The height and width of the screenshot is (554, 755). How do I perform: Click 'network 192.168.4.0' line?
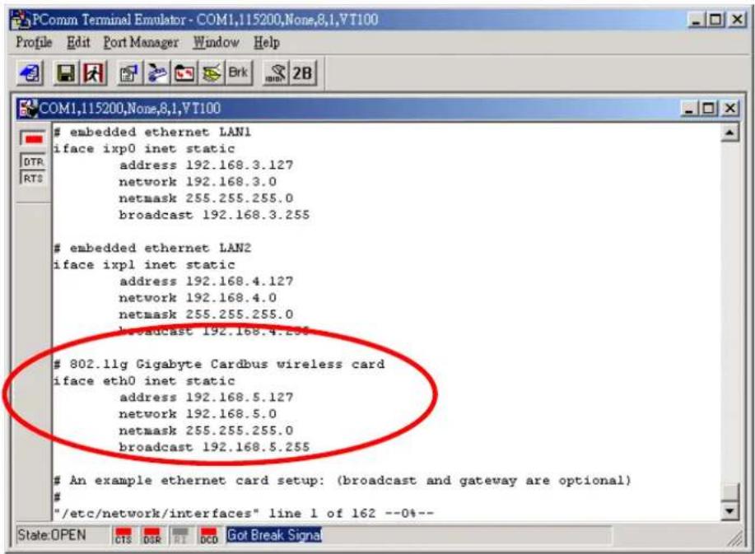pos(198,298)
